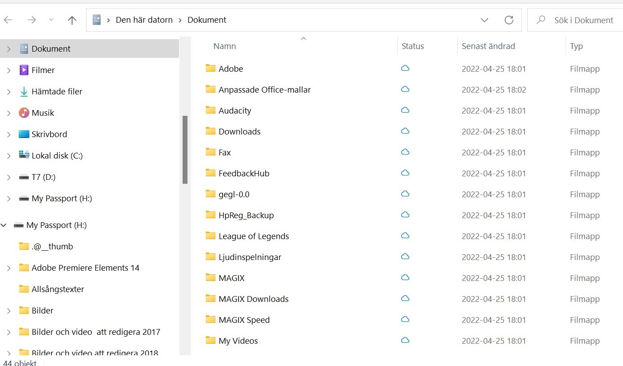Select Dokument icon in navigation pane
The image size is (623, 366).
tap(24, 49)
